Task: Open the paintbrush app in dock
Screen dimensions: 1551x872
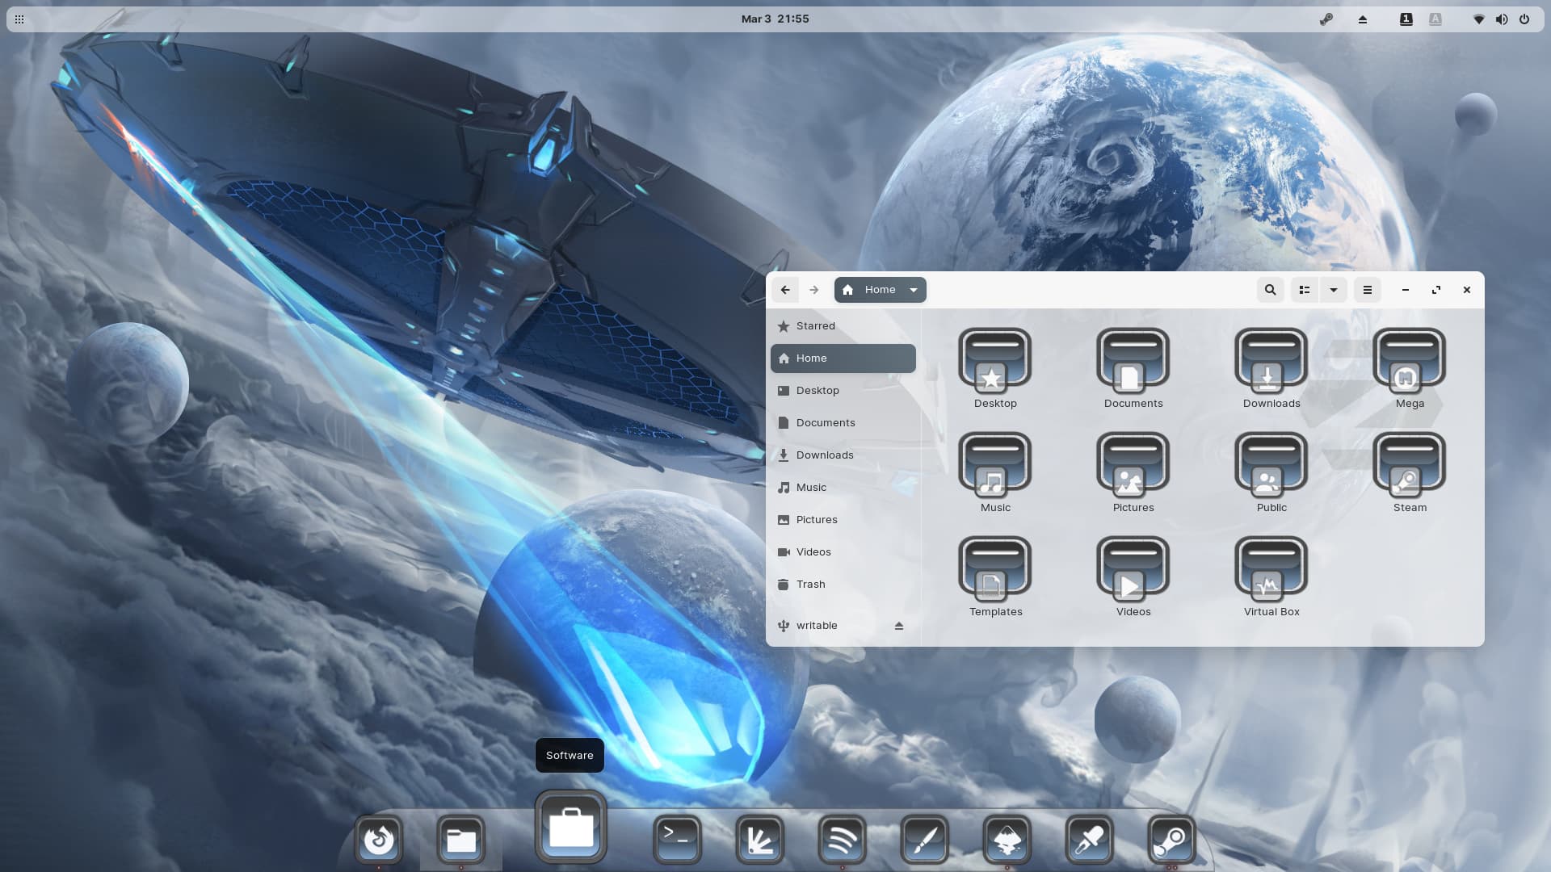Action: pyautogui.click(x=924, y=841)
